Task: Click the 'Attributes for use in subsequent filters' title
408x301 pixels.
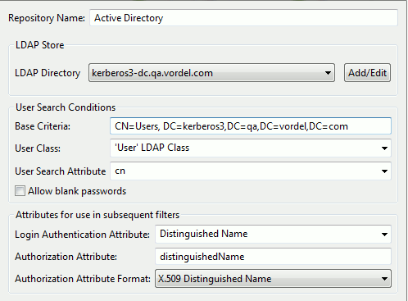Action: tap(97, 215)
